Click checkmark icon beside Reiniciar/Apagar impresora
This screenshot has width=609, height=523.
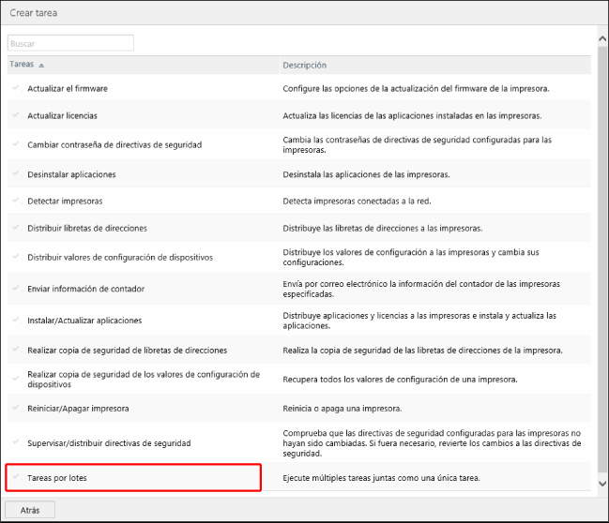tap(15, 409)
